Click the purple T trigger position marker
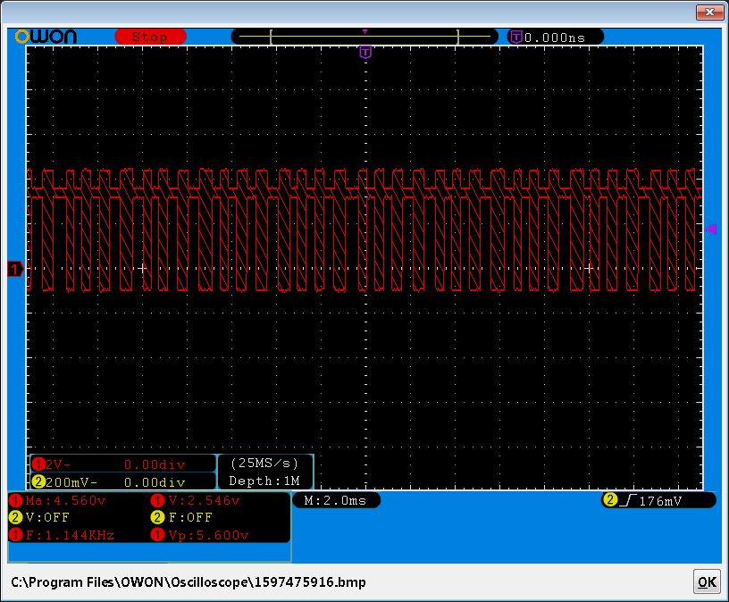Viewport: 729px width, 602px height. tap(364, 52)
